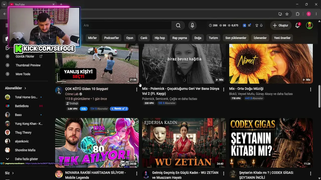Open ÇOK KÖTÜ Giden 10 Soygun! video title
321x180 pixels.
pyautogui.click(x=87, y=89)
